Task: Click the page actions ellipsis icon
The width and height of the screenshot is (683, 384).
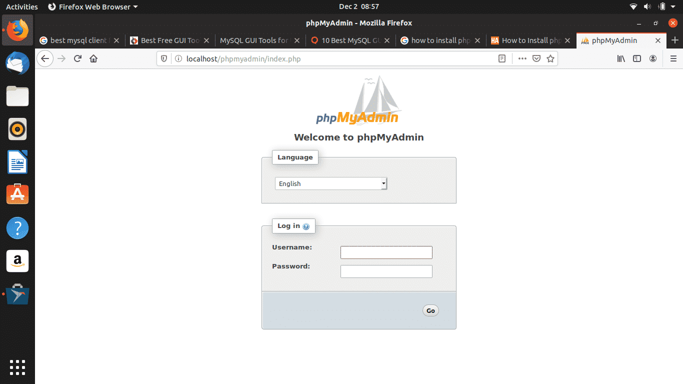Action: pos(522,58)
